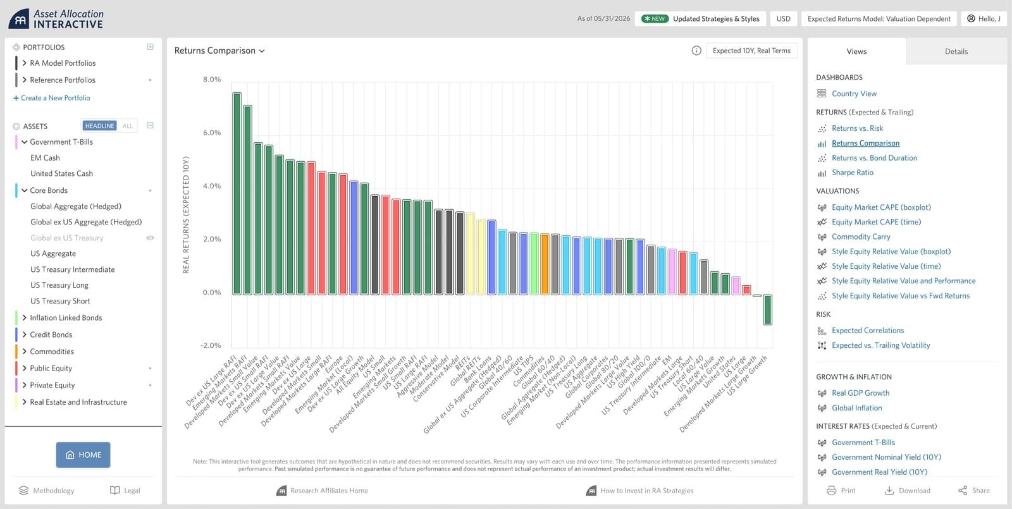Image resolution: width=1012 pixels, height=509 pixels.
Task: Select EM Cash asset
Action: (45, 158)
